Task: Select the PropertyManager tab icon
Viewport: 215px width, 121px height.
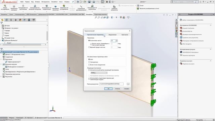Action: pyautogui.click(x=7, y=20)
